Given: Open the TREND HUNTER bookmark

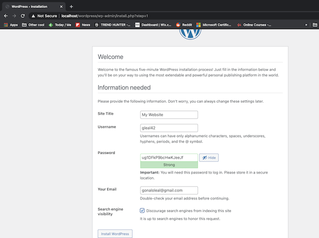Looking at the screenshot, I should click(112, 25).
